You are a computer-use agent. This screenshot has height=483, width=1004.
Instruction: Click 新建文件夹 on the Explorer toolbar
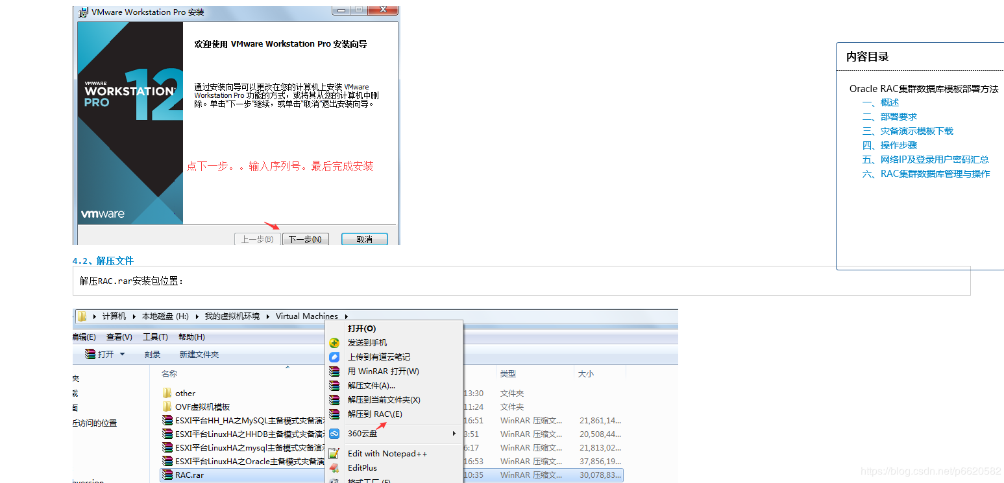[x=199, y=355]
